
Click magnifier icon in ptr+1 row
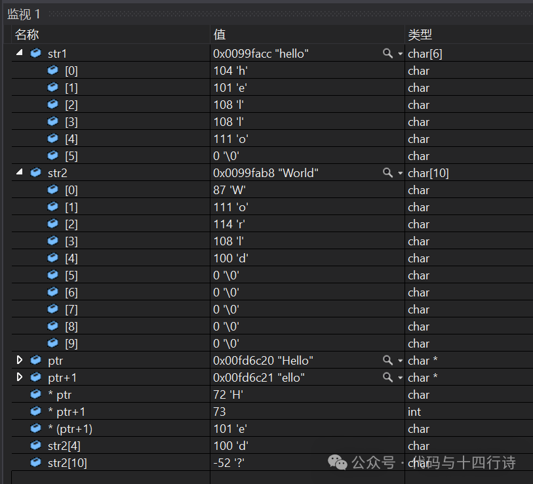(x=387, y=377)
